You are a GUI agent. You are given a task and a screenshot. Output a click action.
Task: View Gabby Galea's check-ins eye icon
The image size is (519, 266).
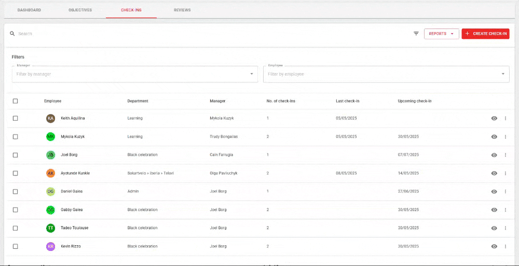point(494,210)
